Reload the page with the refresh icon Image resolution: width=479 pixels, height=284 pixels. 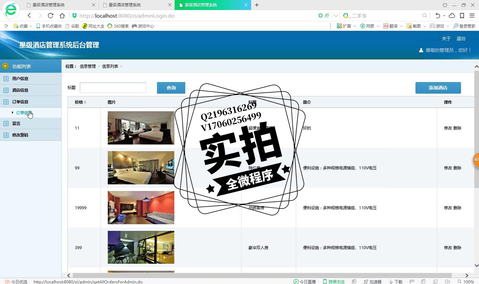pyautogui.click(x=51, y=16)
